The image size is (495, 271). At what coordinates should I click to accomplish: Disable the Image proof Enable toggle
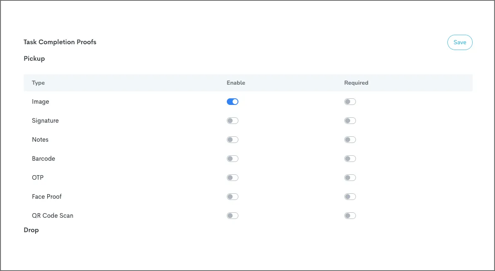[232, 102]
